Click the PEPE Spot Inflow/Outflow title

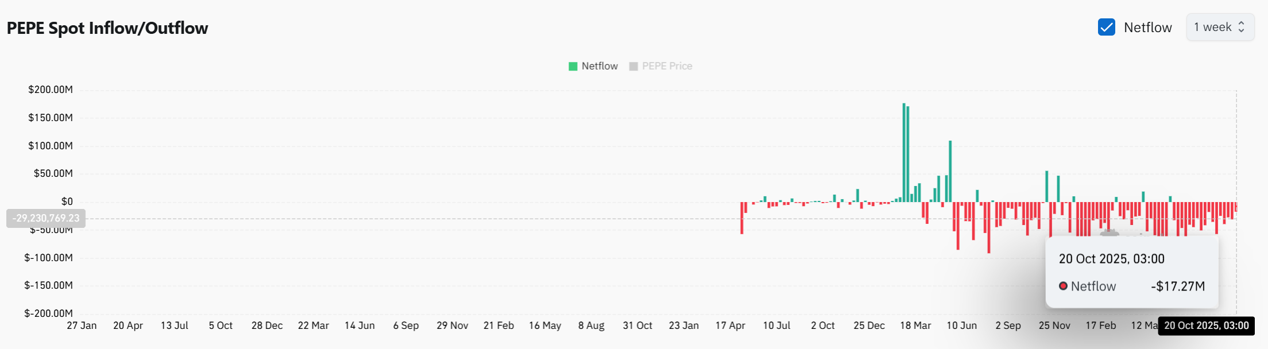[107, 28]
